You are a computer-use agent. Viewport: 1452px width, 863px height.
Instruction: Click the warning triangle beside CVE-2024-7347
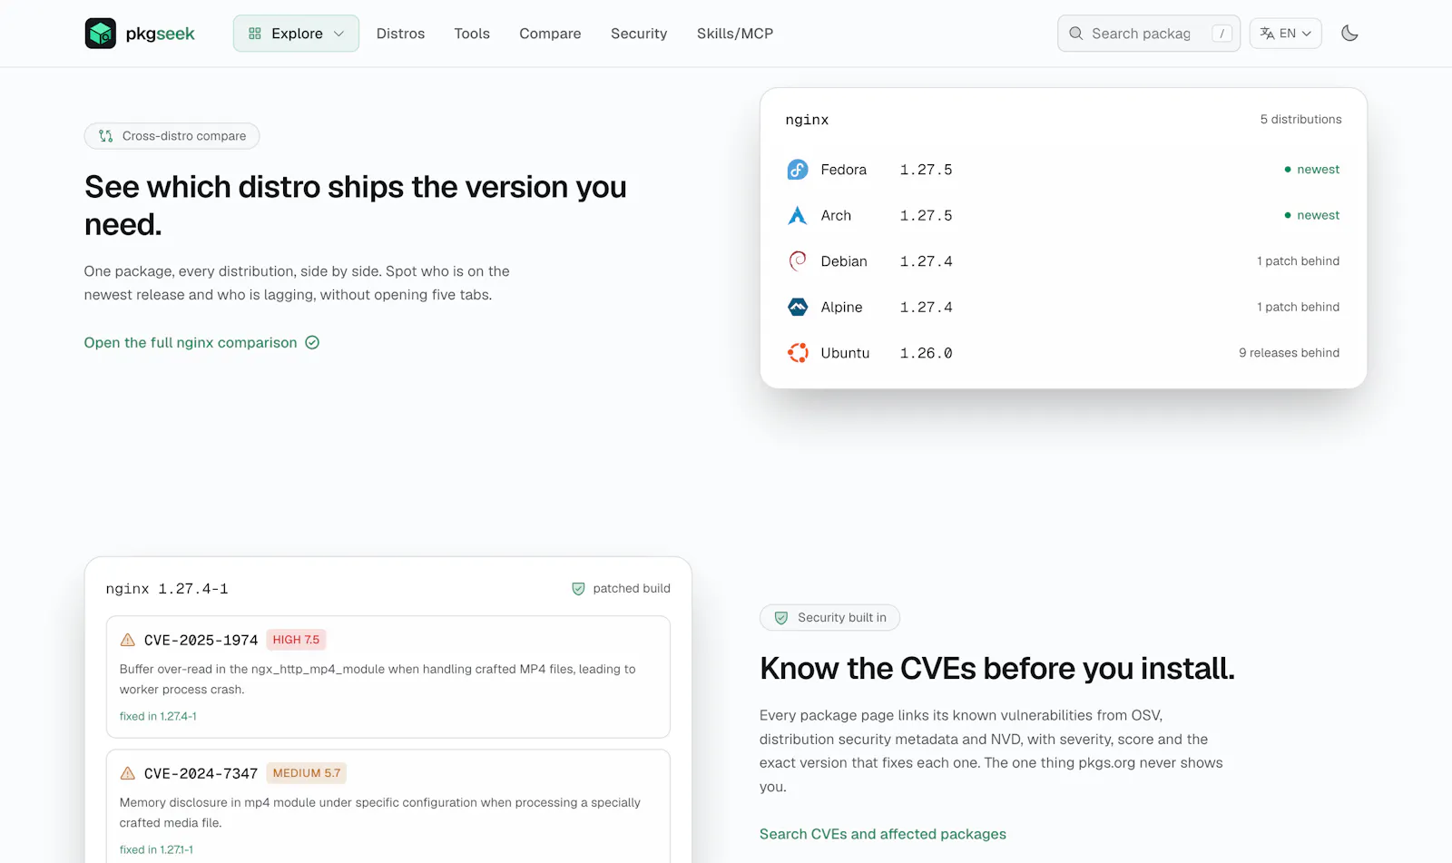[x=128, y=773]
